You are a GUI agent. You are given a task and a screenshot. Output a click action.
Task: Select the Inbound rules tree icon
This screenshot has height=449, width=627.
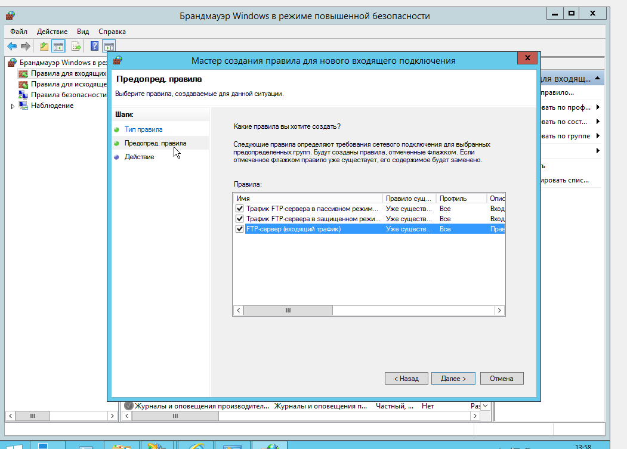point(23,73)
